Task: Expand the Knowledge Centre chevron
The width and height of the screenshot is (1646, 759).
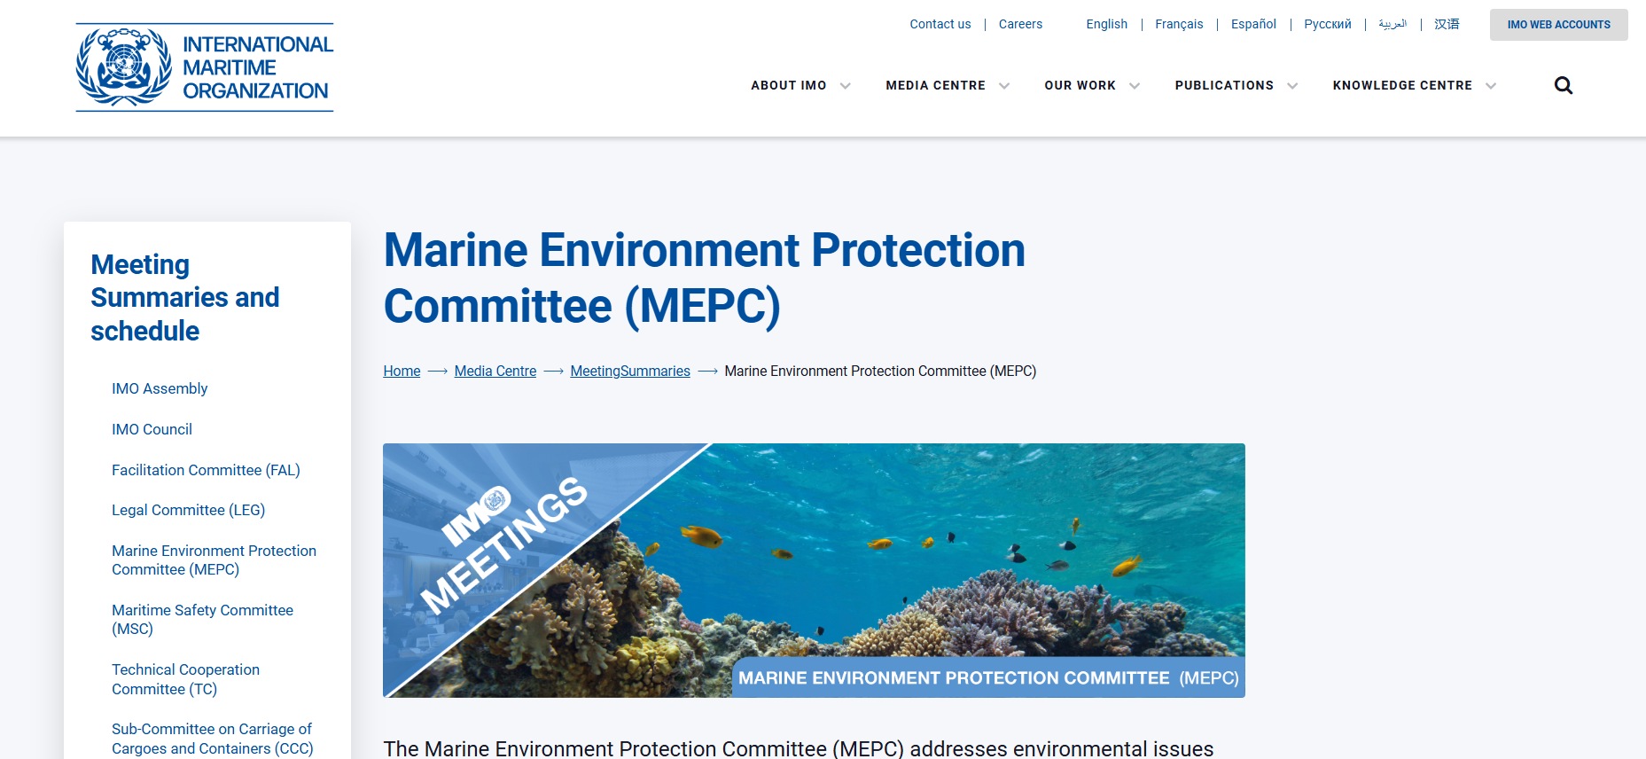Action: (1491, 86)
